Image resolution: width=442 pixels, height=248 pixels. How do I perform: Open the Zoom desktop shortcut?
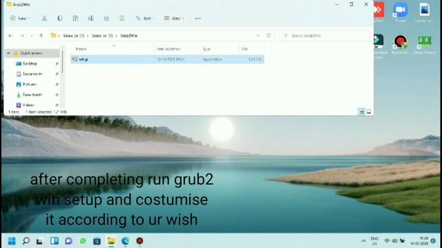pos(401,12)
